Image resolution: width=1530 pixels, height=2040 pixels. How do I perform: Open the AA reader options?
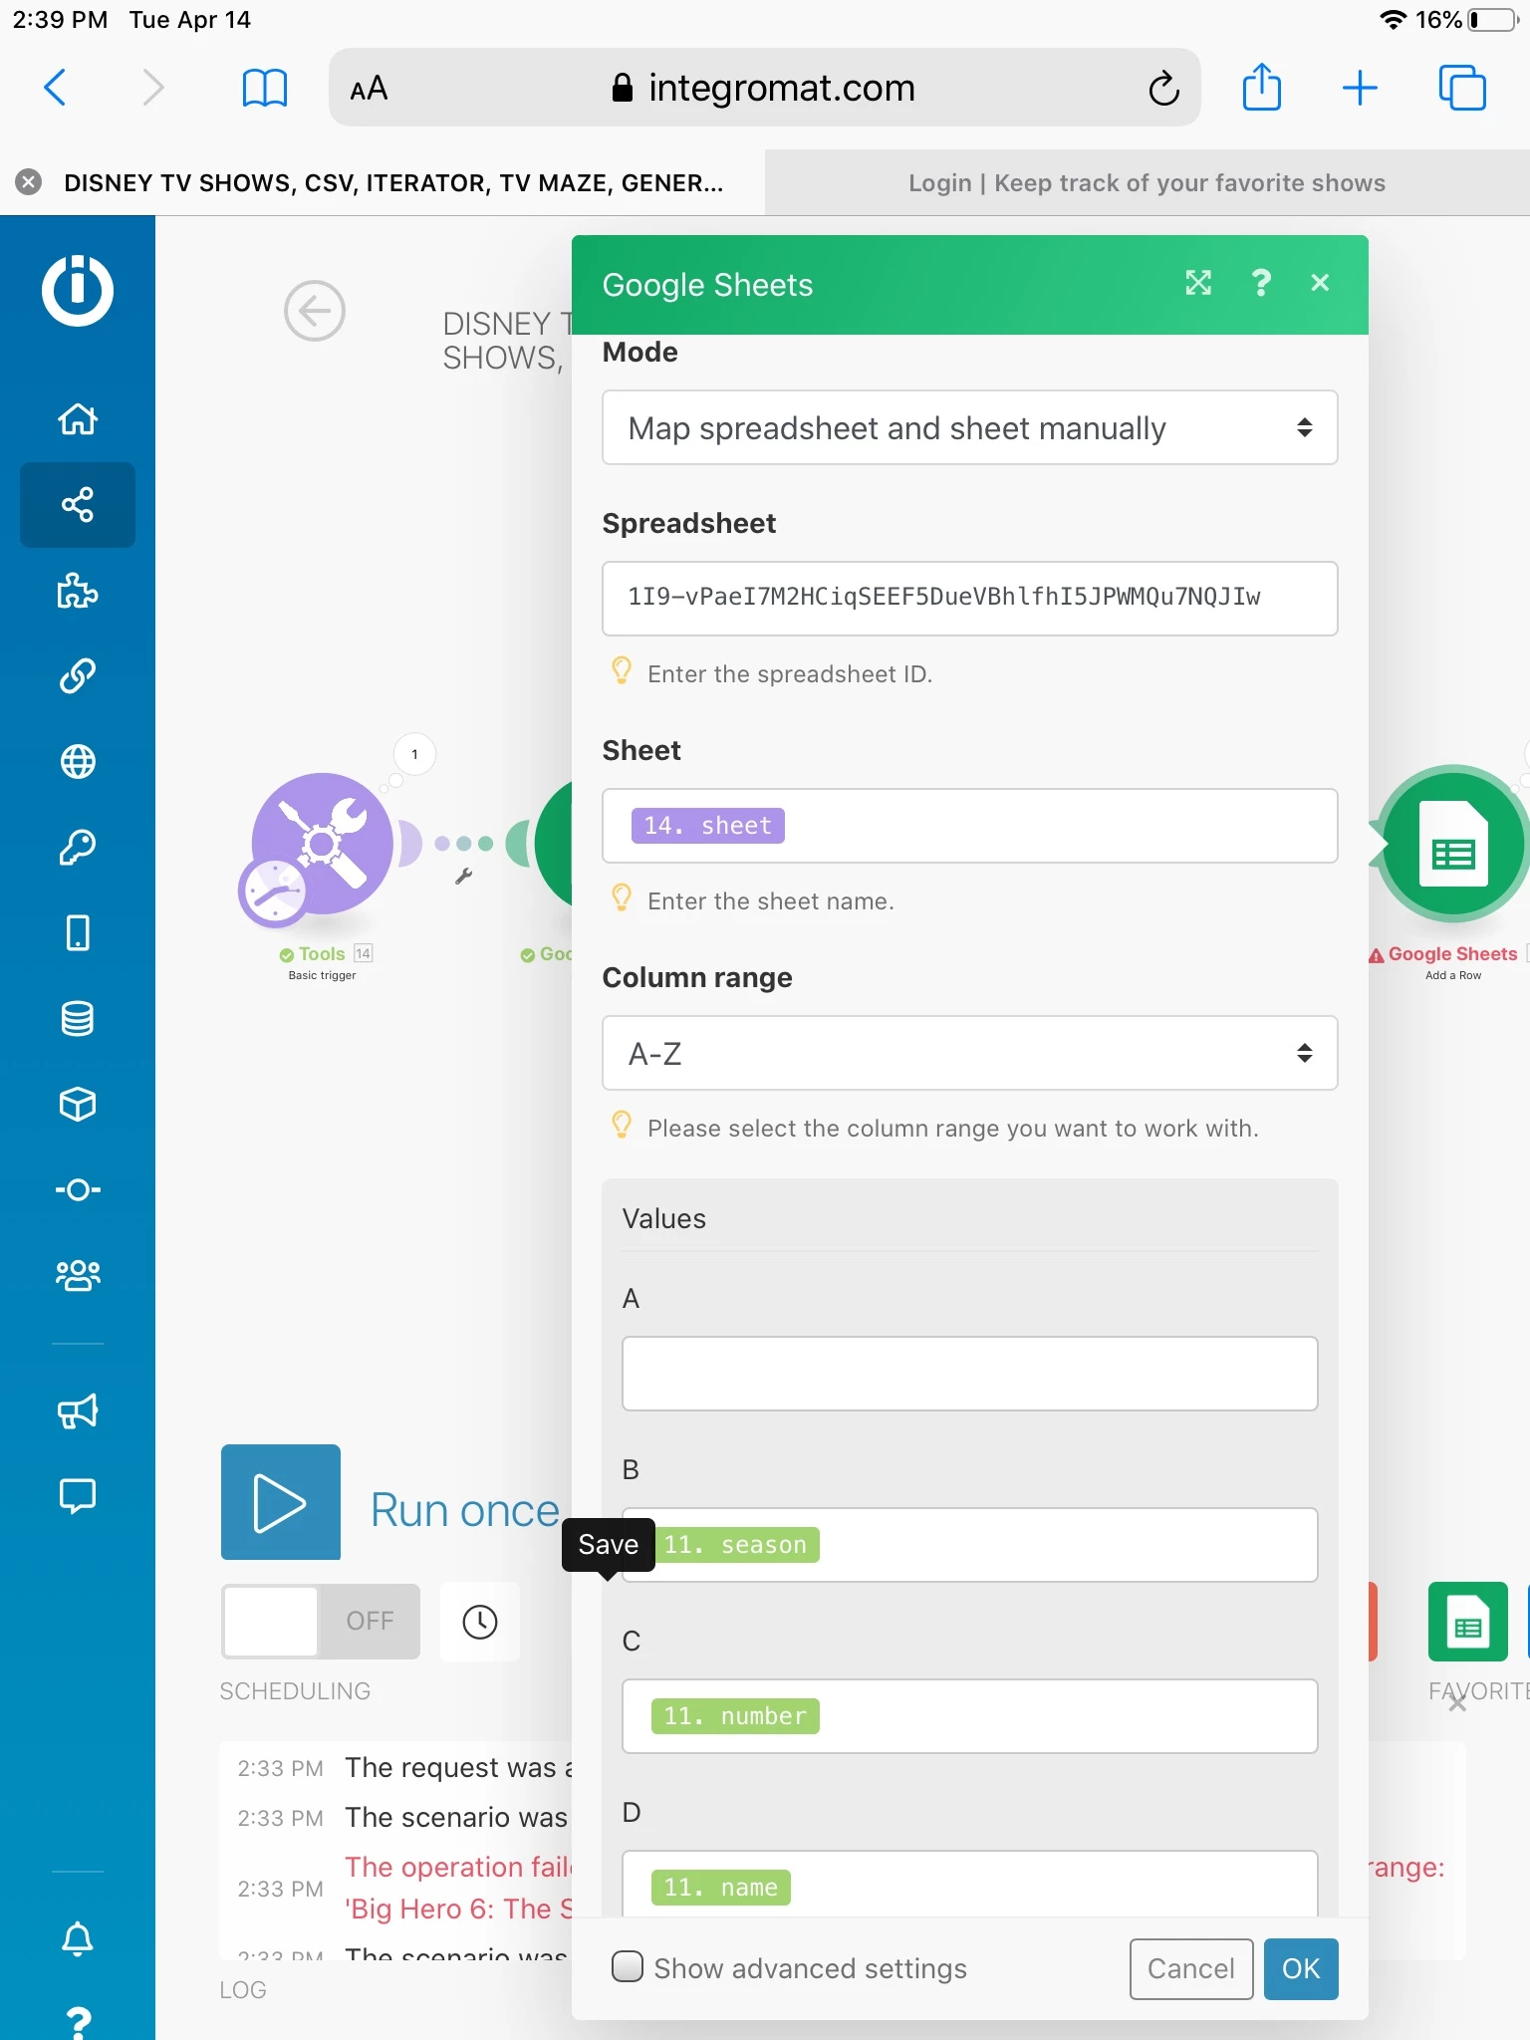tap(369, 89)
